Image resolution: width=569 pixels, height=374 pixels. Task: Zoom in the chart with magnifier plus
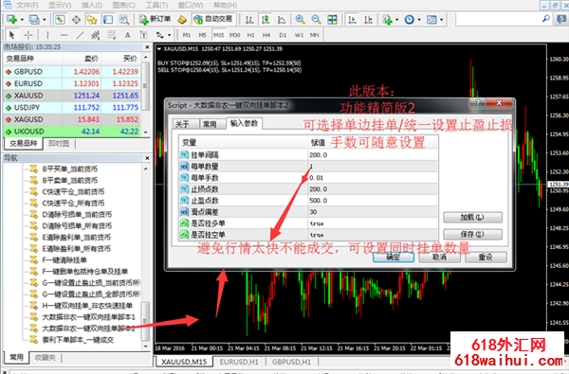tap(300, 19)
